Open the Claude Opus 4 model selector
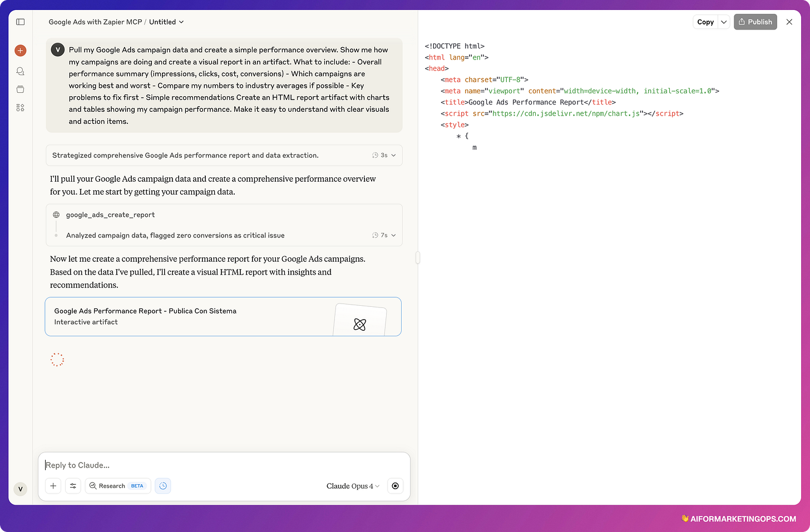The height and width of the screenshot is (532, 810). click(353, 486)
